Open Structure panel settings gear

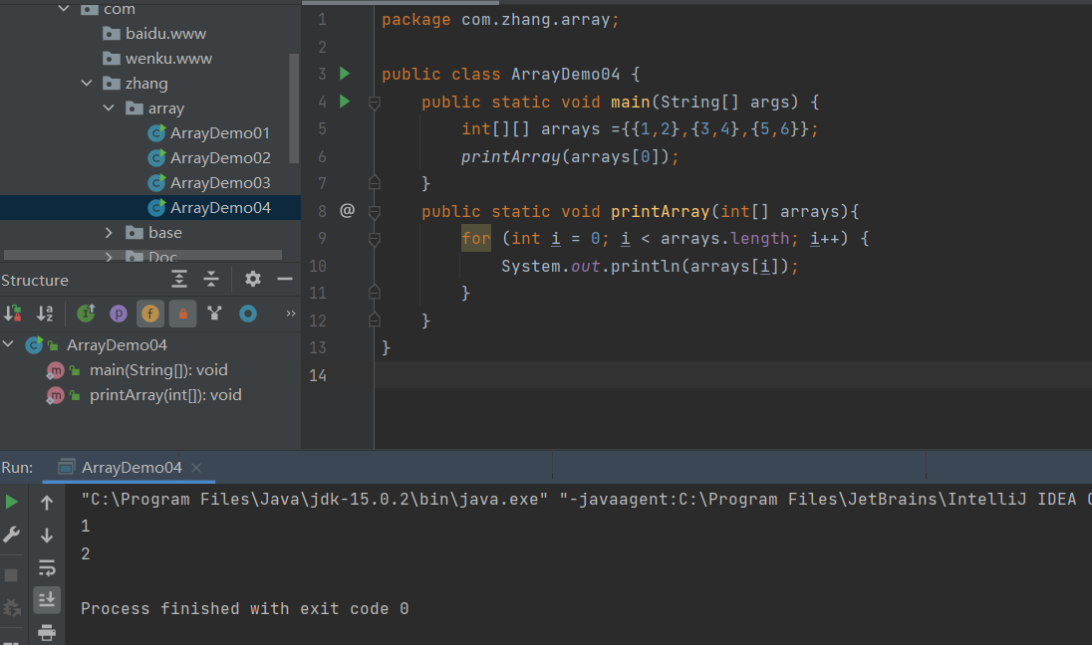[x=253, y=279]
